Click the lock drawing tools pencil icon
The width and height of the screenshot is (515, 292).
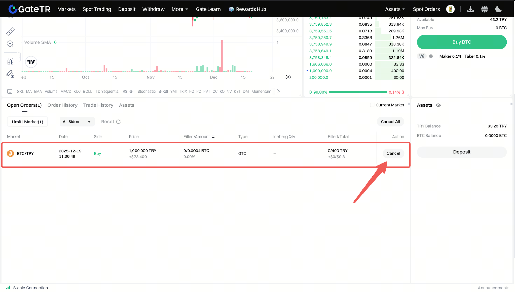(10, 74)
